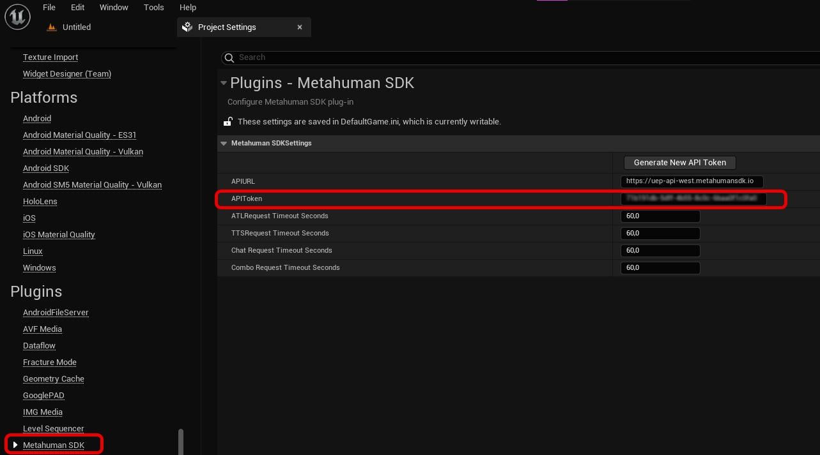This screenshot has height=455, width=820.
Task: Open the Window menu
Action: pyautogui.click(x=114, y=8)
